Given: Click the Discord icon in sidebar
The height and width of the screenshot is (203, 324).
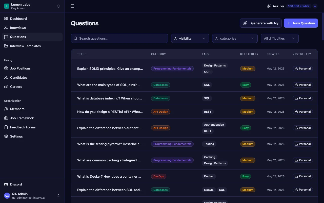Looking at the screenshot, I should [6, 184].
